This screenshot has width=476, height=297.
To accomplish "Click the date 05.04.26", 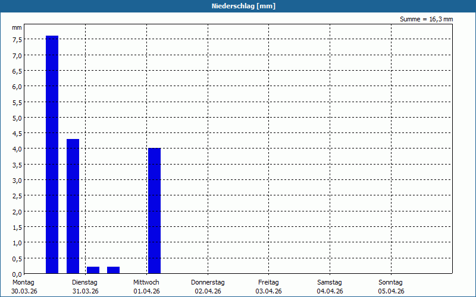I will [392, 291].
